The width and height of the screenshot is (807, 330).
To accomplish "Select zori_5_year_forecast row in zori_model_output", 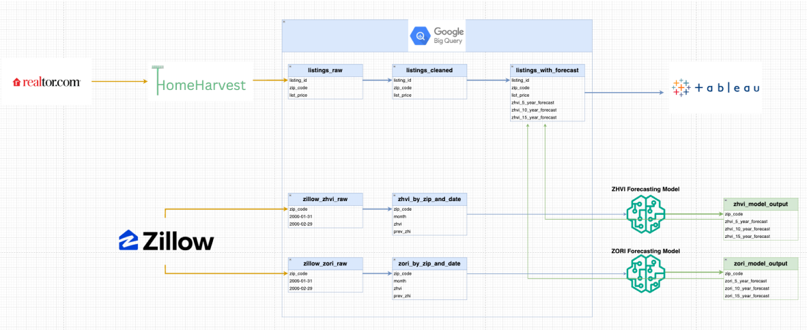I will [x=761, y=281].
